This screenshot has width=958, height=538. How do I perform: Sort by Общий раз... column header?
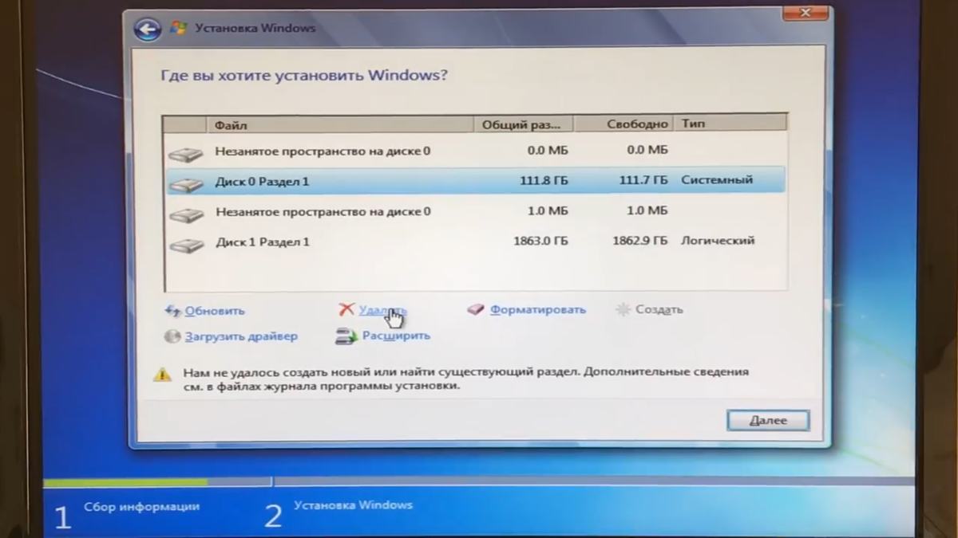(525, 124)
